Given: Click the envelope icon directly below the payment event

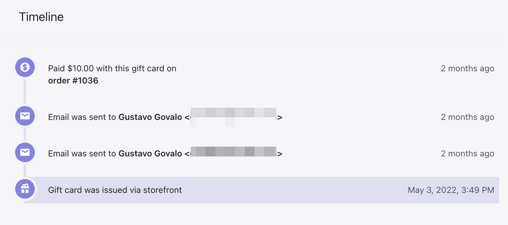Looking at the screenshot, I should coord(25,116).
